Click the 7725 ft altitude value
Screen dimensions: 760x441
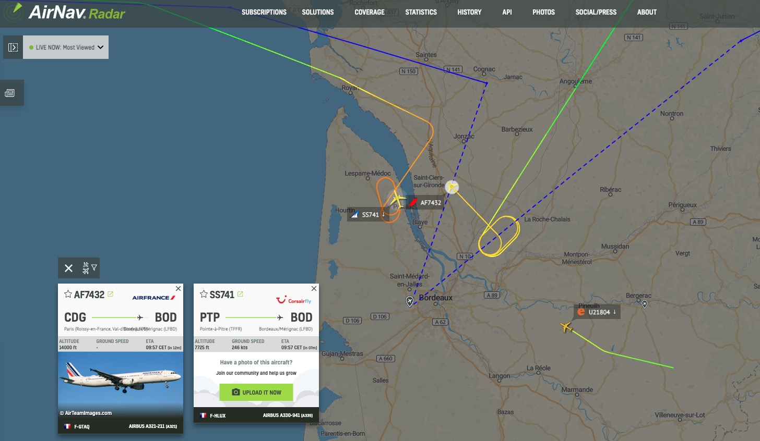tap(202, 348)
